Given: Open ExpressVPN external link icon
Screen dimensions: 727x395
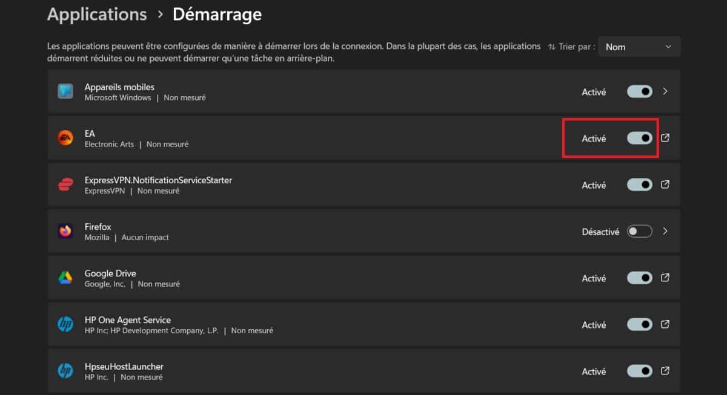Looking at the screenshot, I should tap(665, 184).
